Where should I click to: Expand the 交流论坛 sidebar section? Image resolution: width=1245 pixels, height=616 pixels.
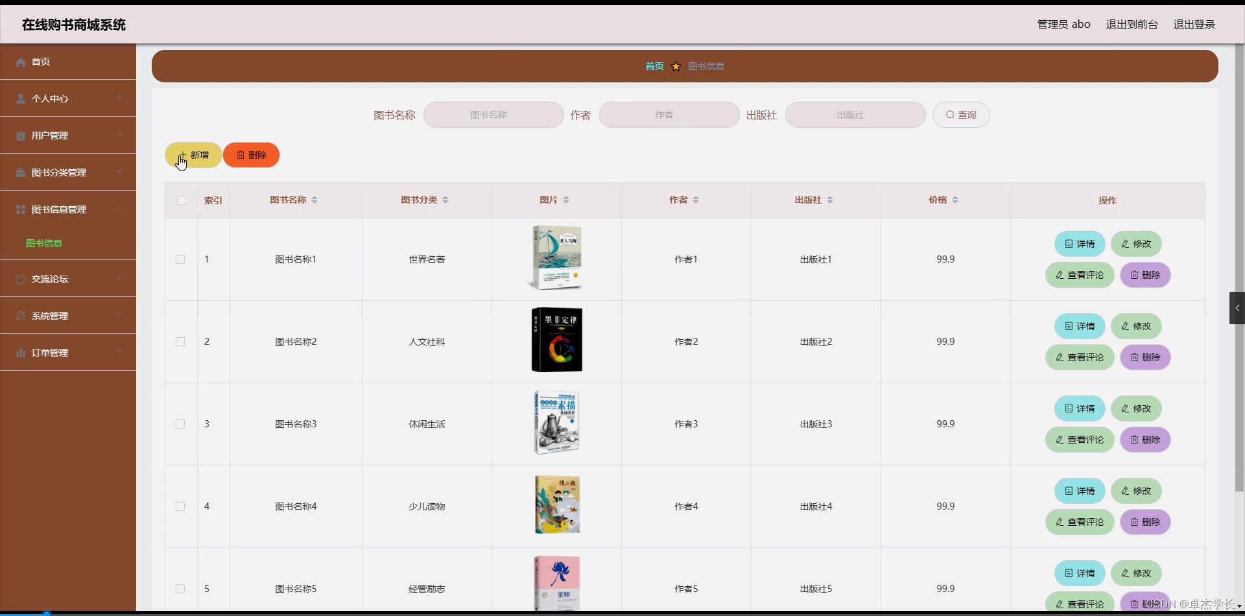67,278
